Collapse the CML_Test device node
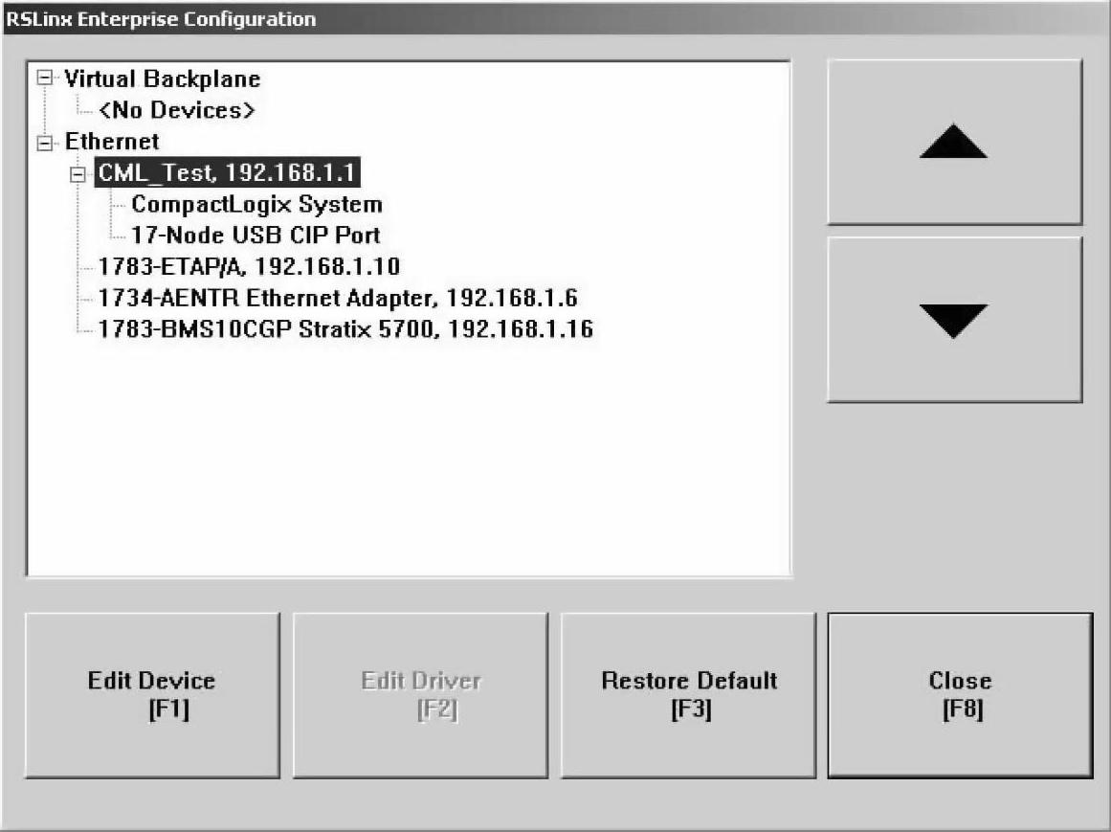 point(78,174)
